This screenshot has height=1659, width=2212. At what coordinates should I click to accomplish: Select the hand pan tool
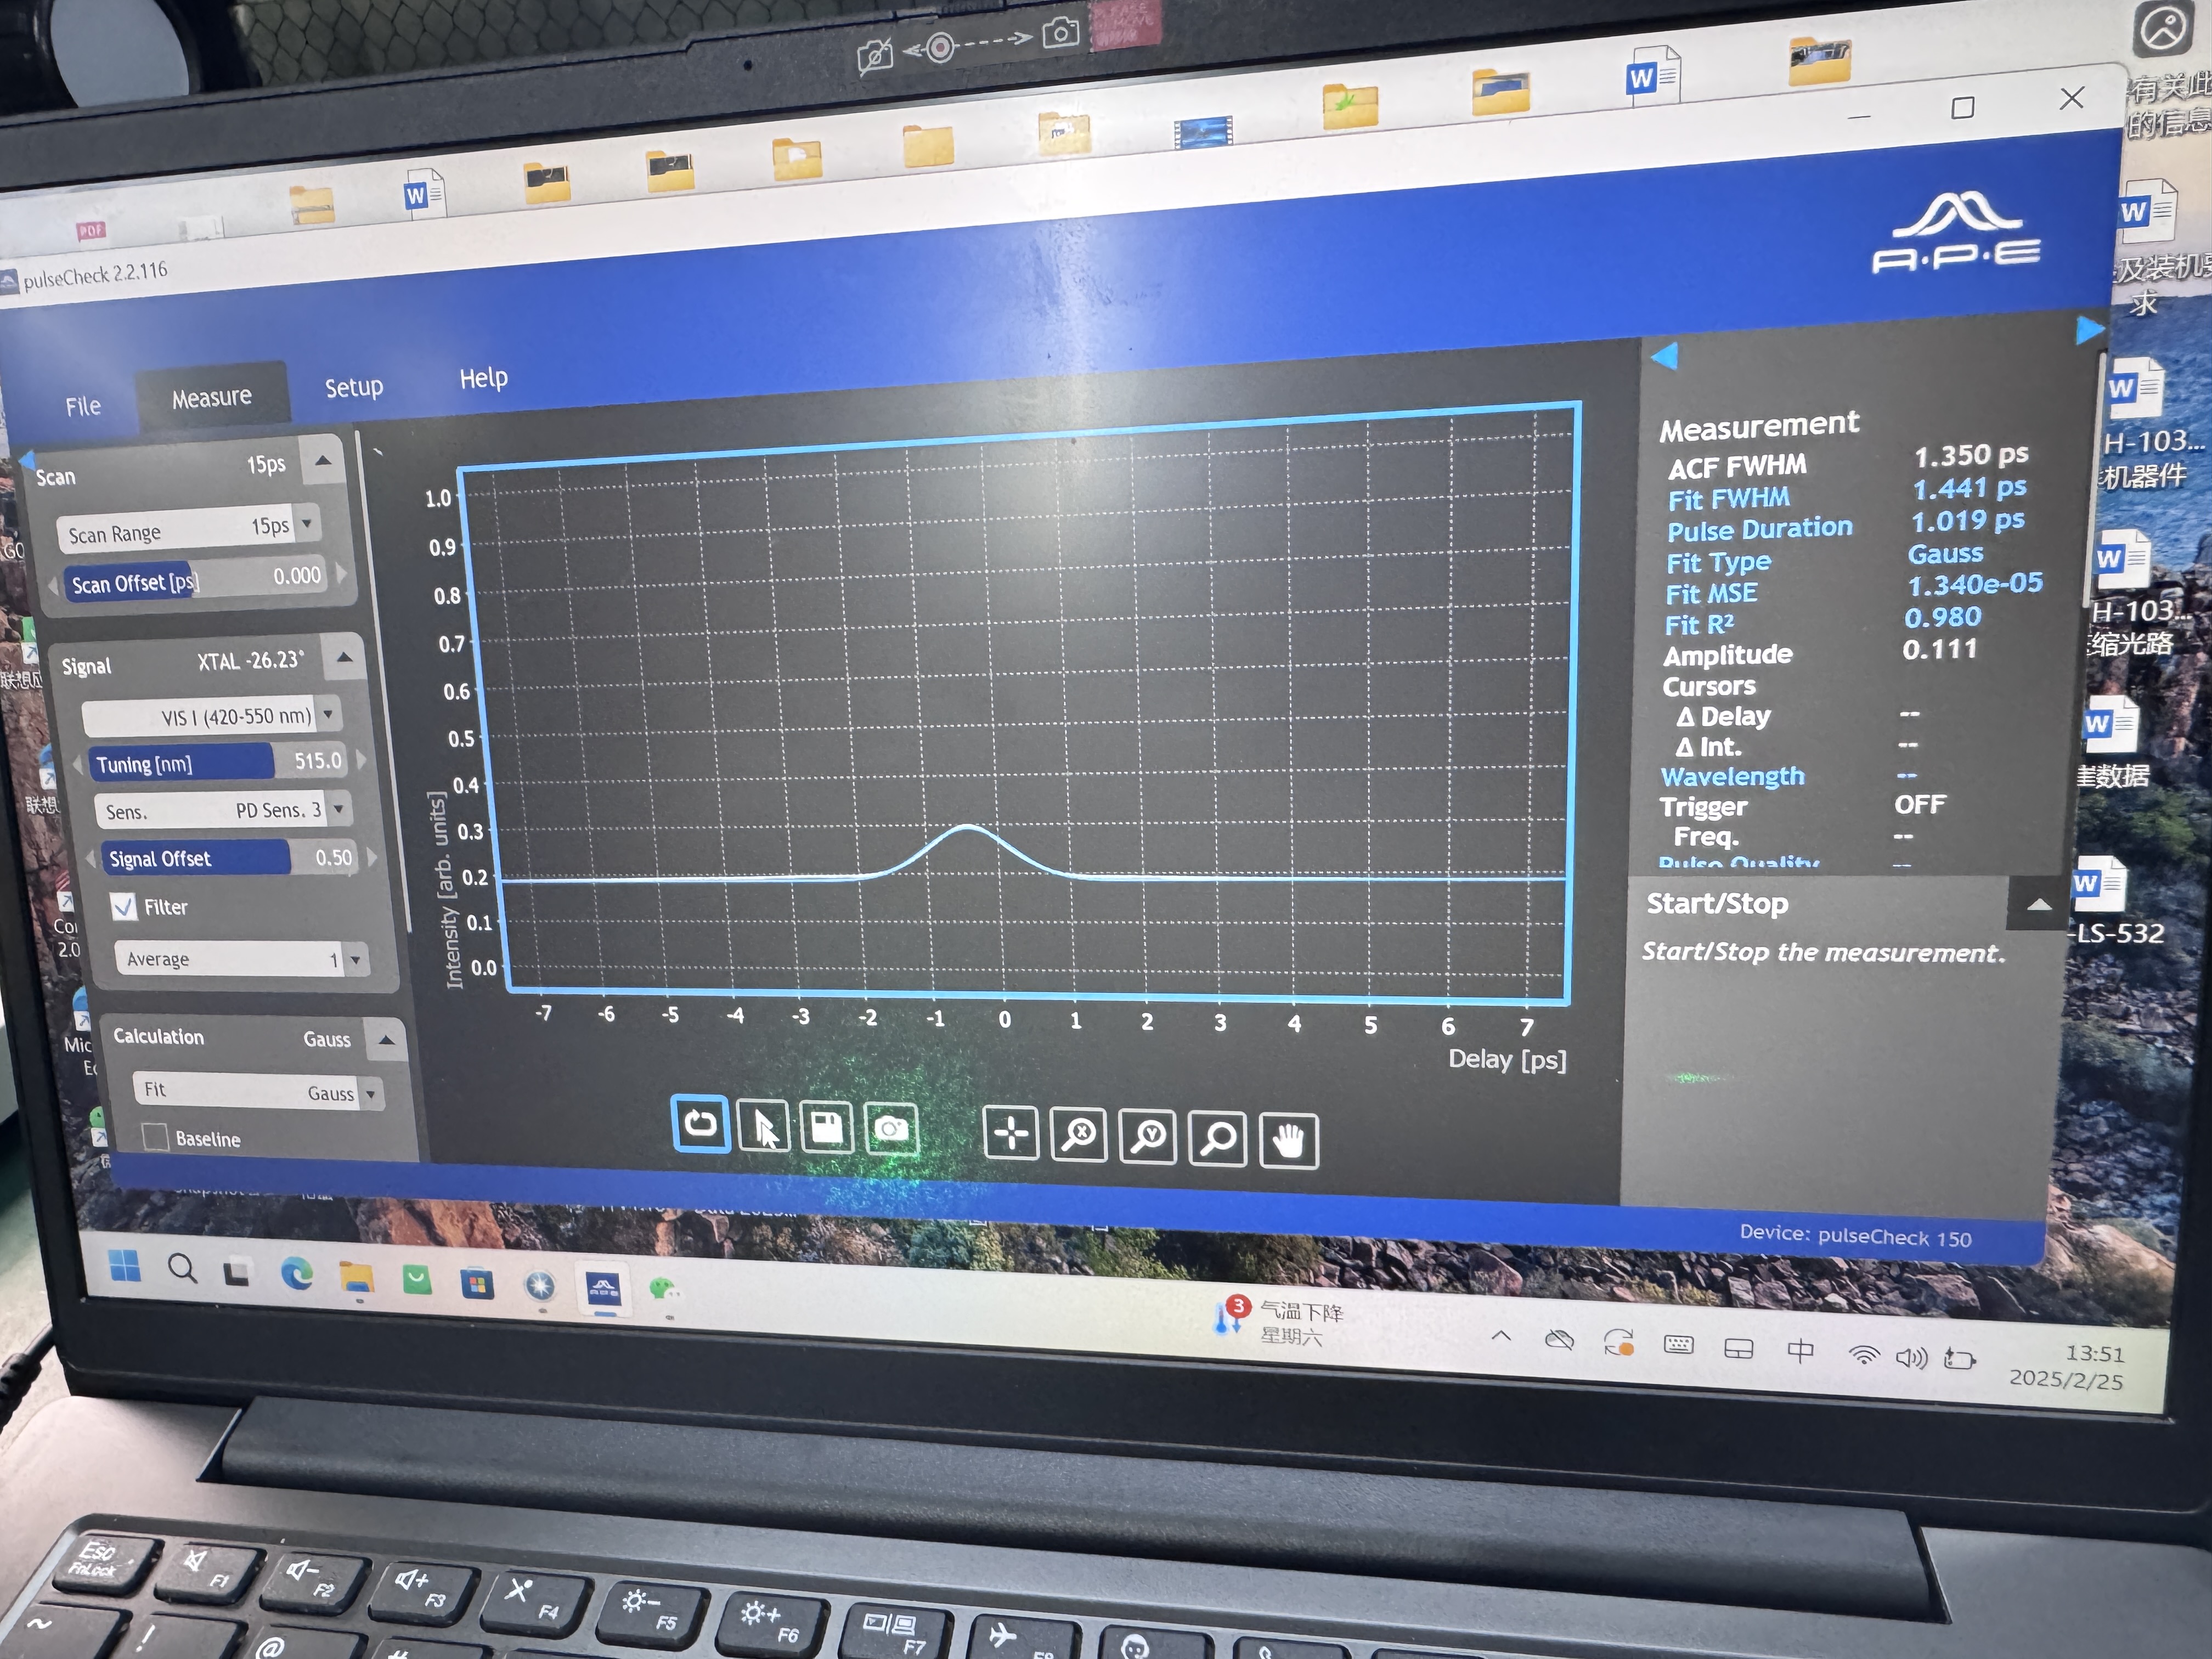1289,1141
